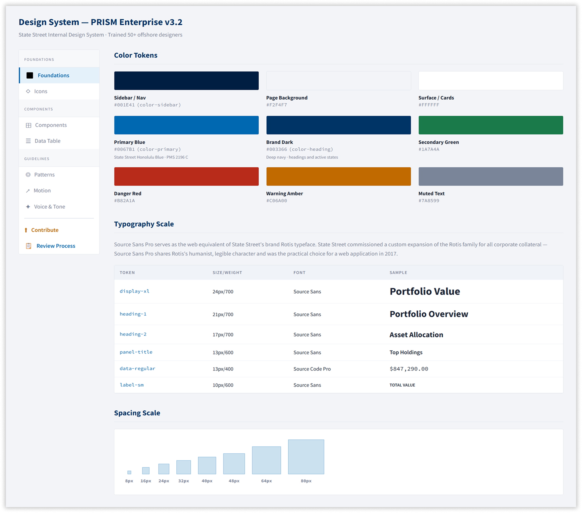Image resolution: width=582 pixels, height=513 pixels.
Task: Click the Data Table lines icon
Action: tap(28, 141)
